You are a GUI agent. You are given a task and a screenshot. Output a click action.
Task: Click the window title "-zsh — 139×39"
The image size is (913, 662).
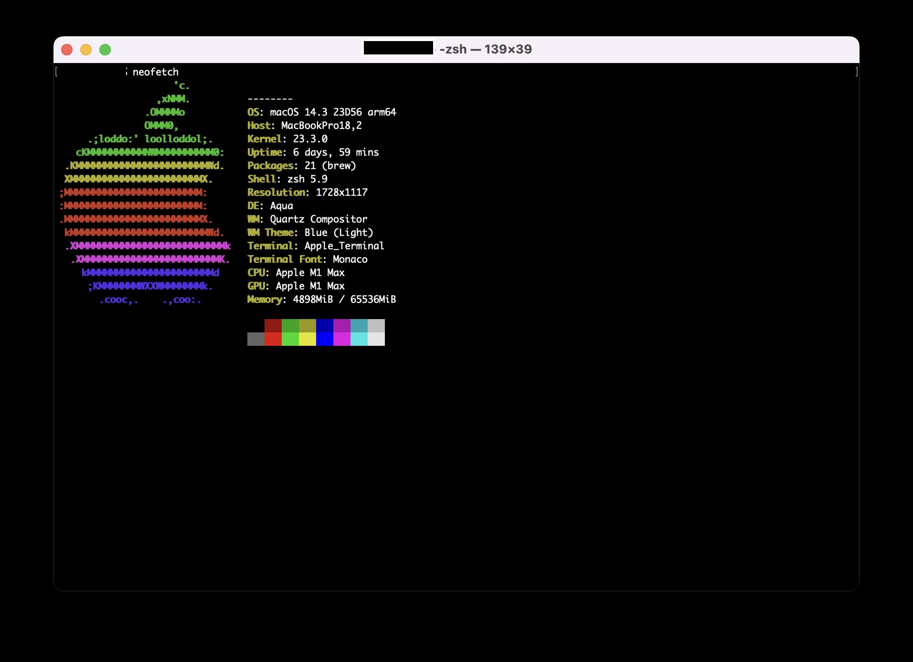click(x=486, y=49)
